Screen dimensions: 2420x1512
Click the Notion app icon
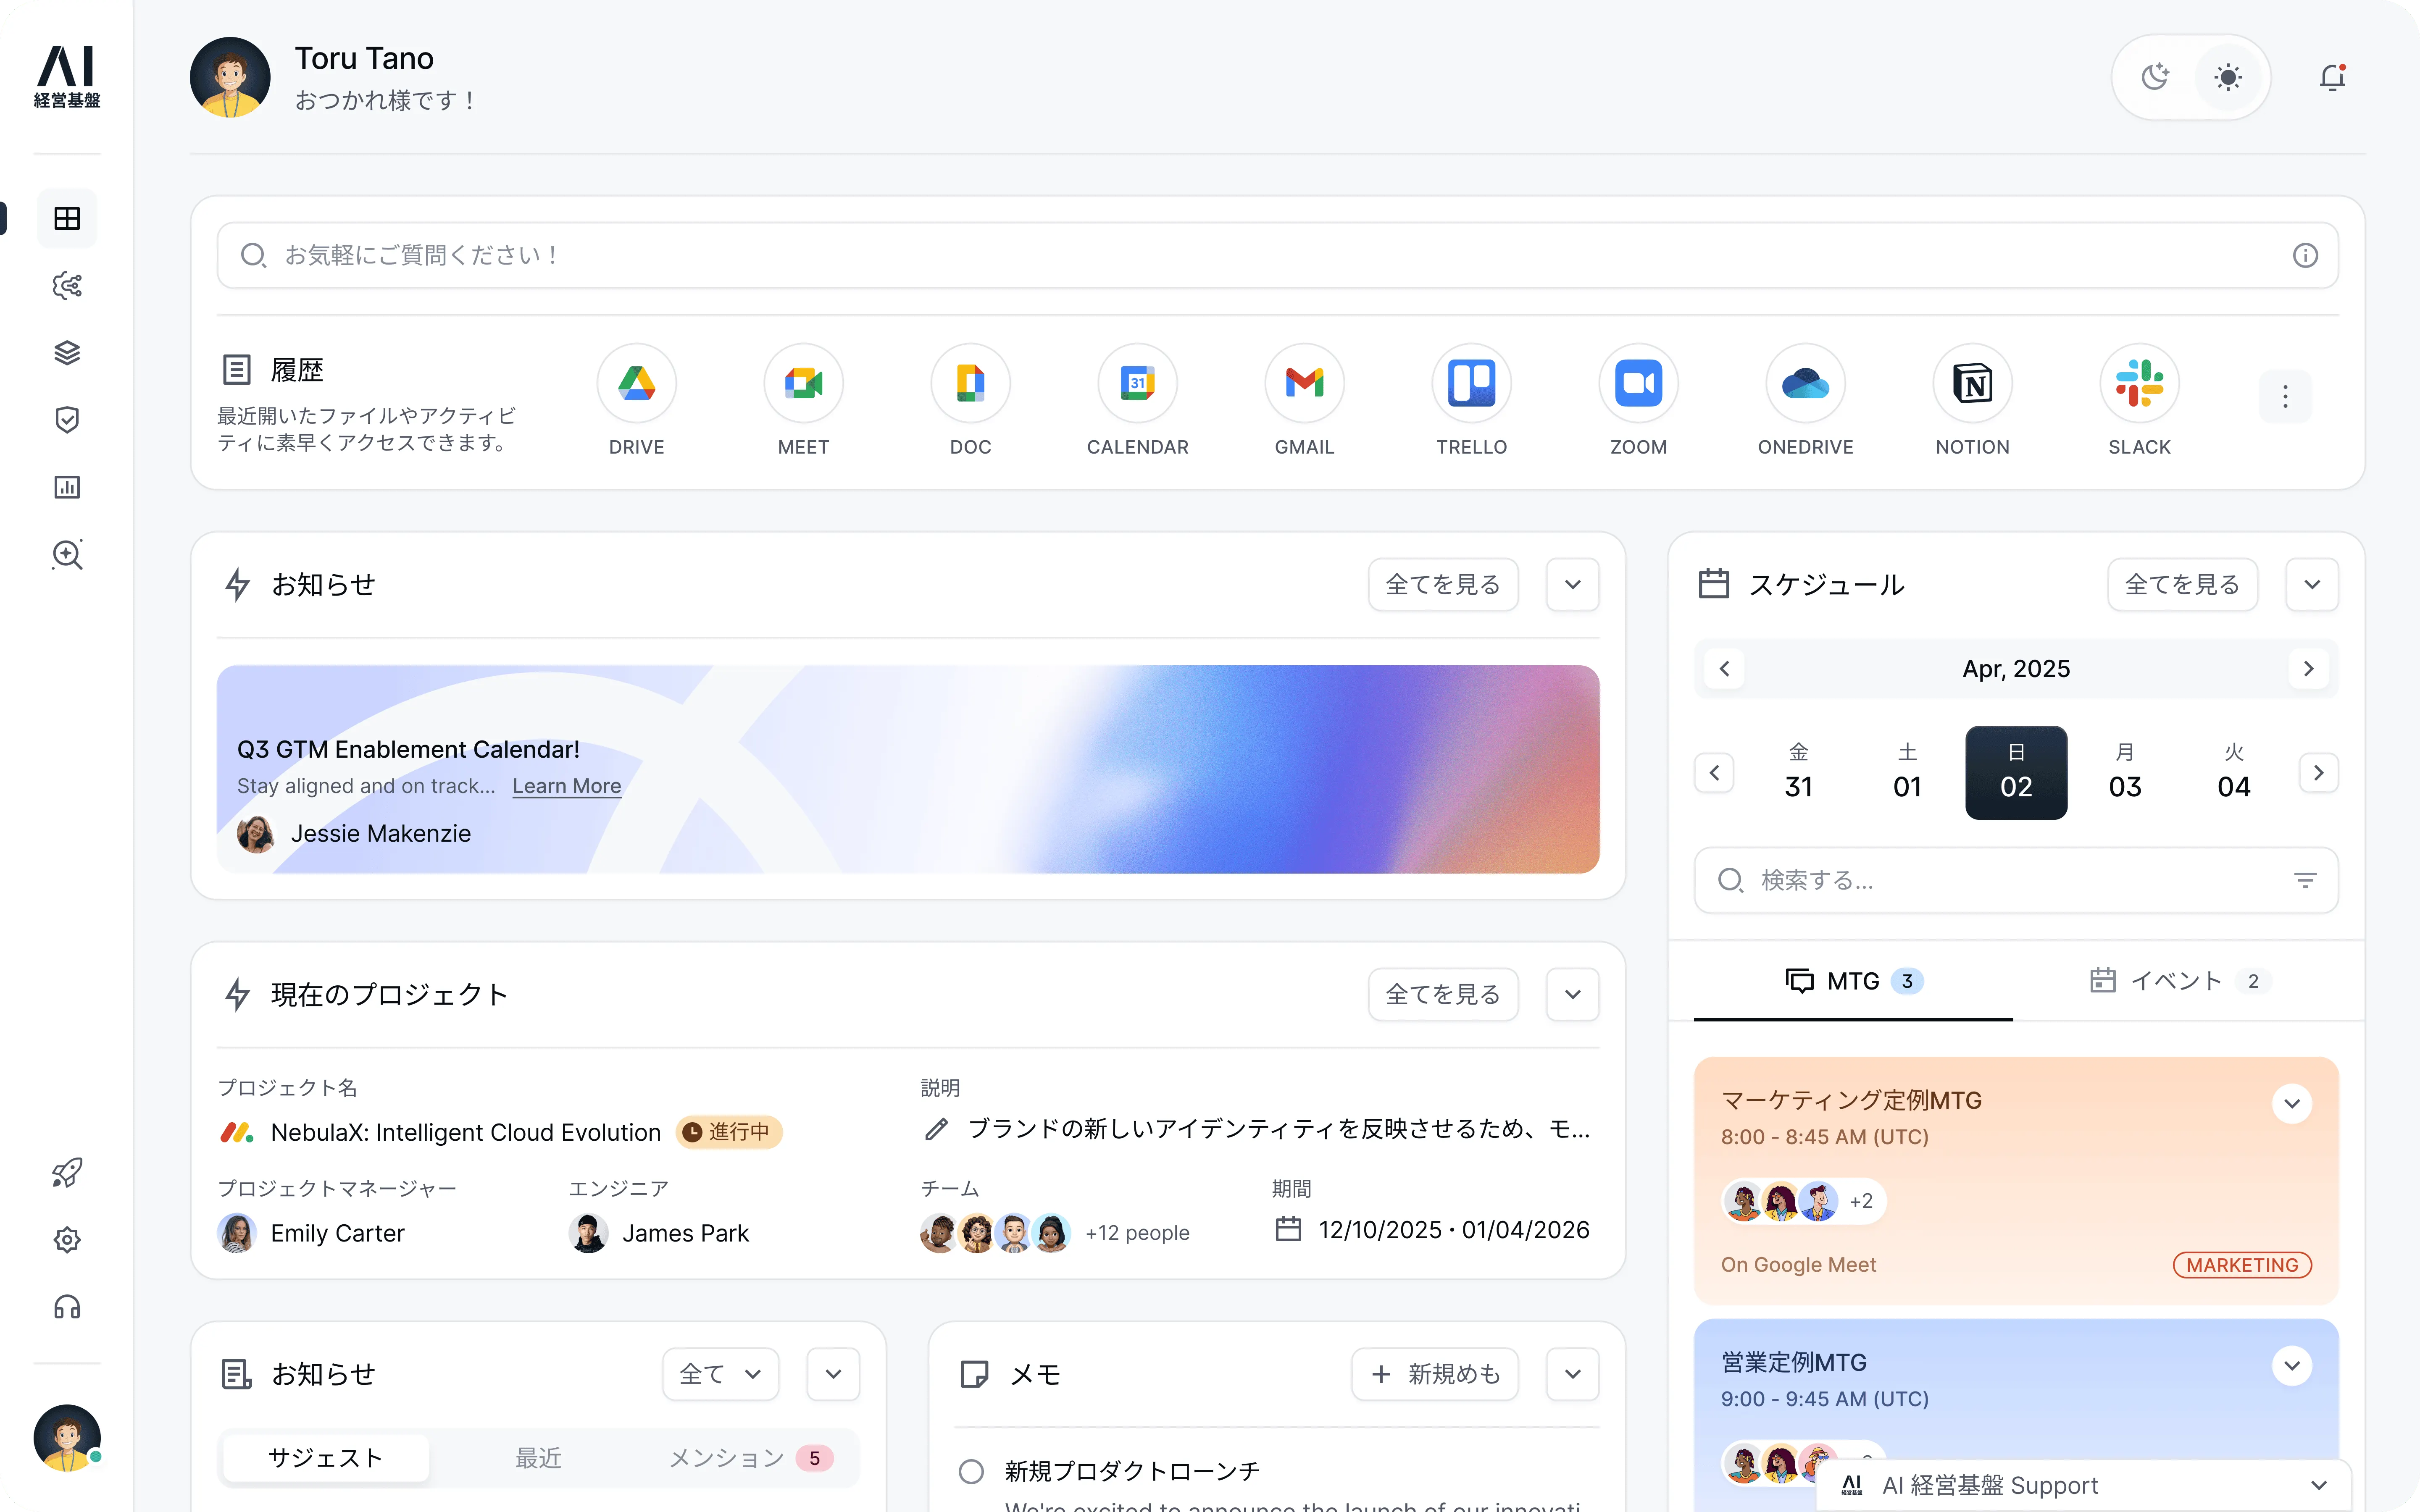(x=1972, y=383)
